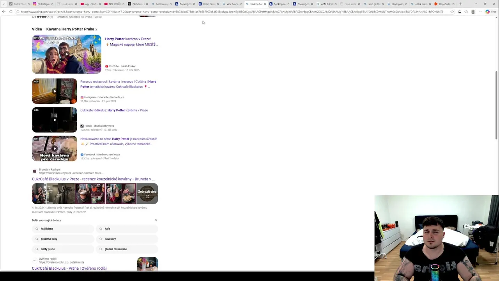
Task: Switch to the 'oblek pokemon' tab
Action: pos(421,4)
